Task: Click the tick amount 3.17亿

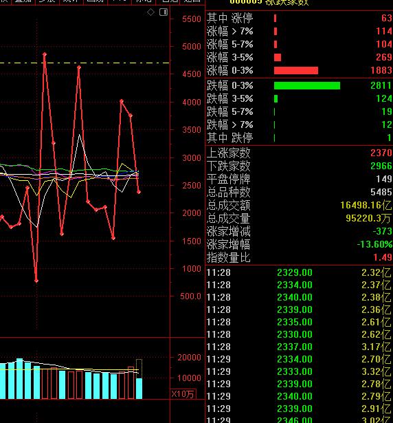Action: pos(377,347)
